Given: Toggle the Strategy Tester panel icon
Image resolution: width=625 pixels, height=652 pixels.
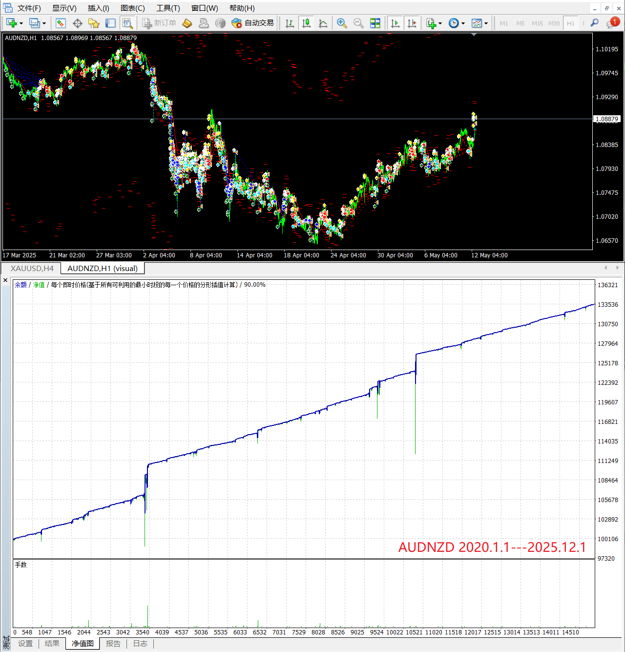Looking at the screenshot, I should [127, 23].
